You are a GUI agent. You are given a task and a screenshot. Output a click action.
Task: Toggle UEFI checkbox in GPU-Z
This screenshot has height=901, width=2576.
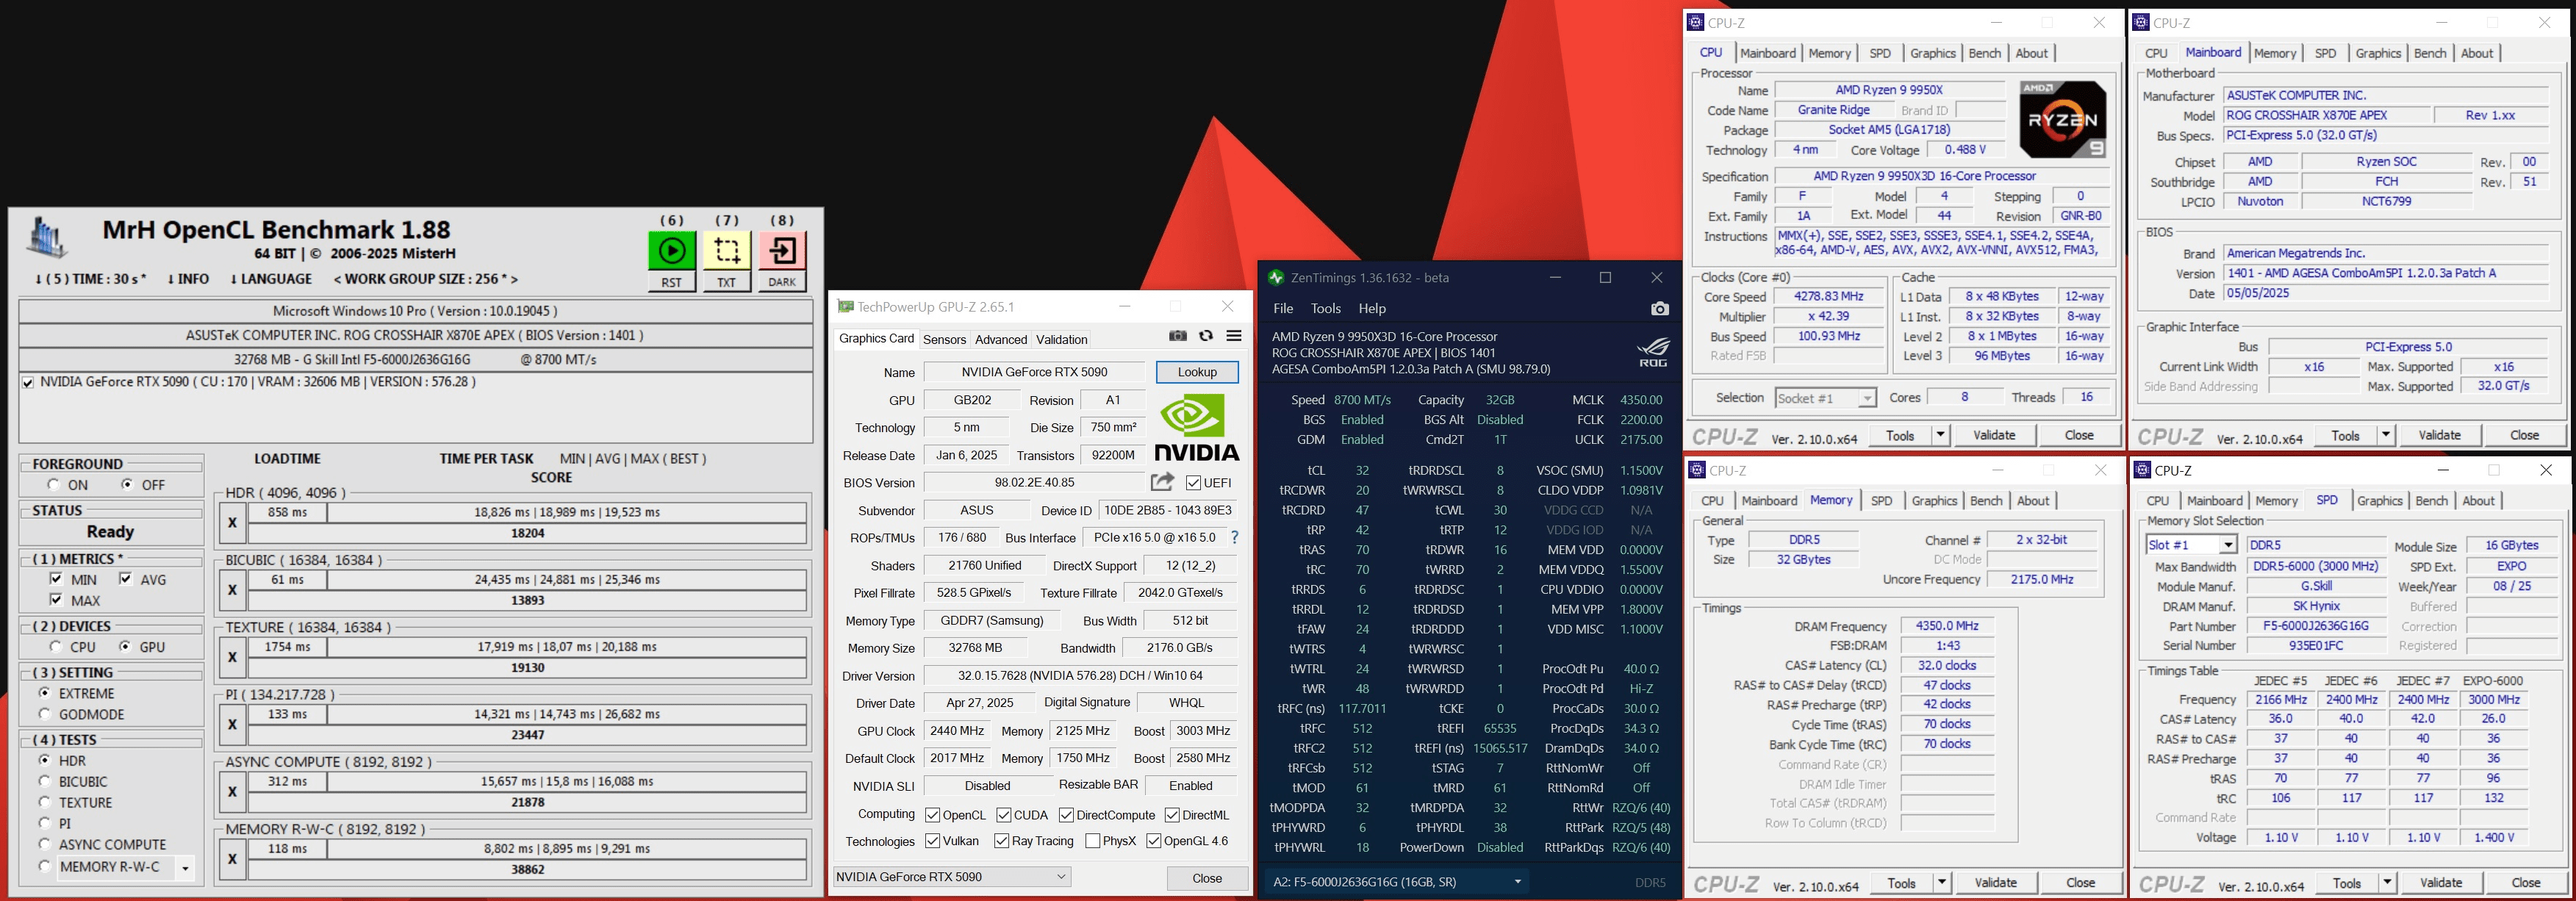click(x=1194, y=483)
